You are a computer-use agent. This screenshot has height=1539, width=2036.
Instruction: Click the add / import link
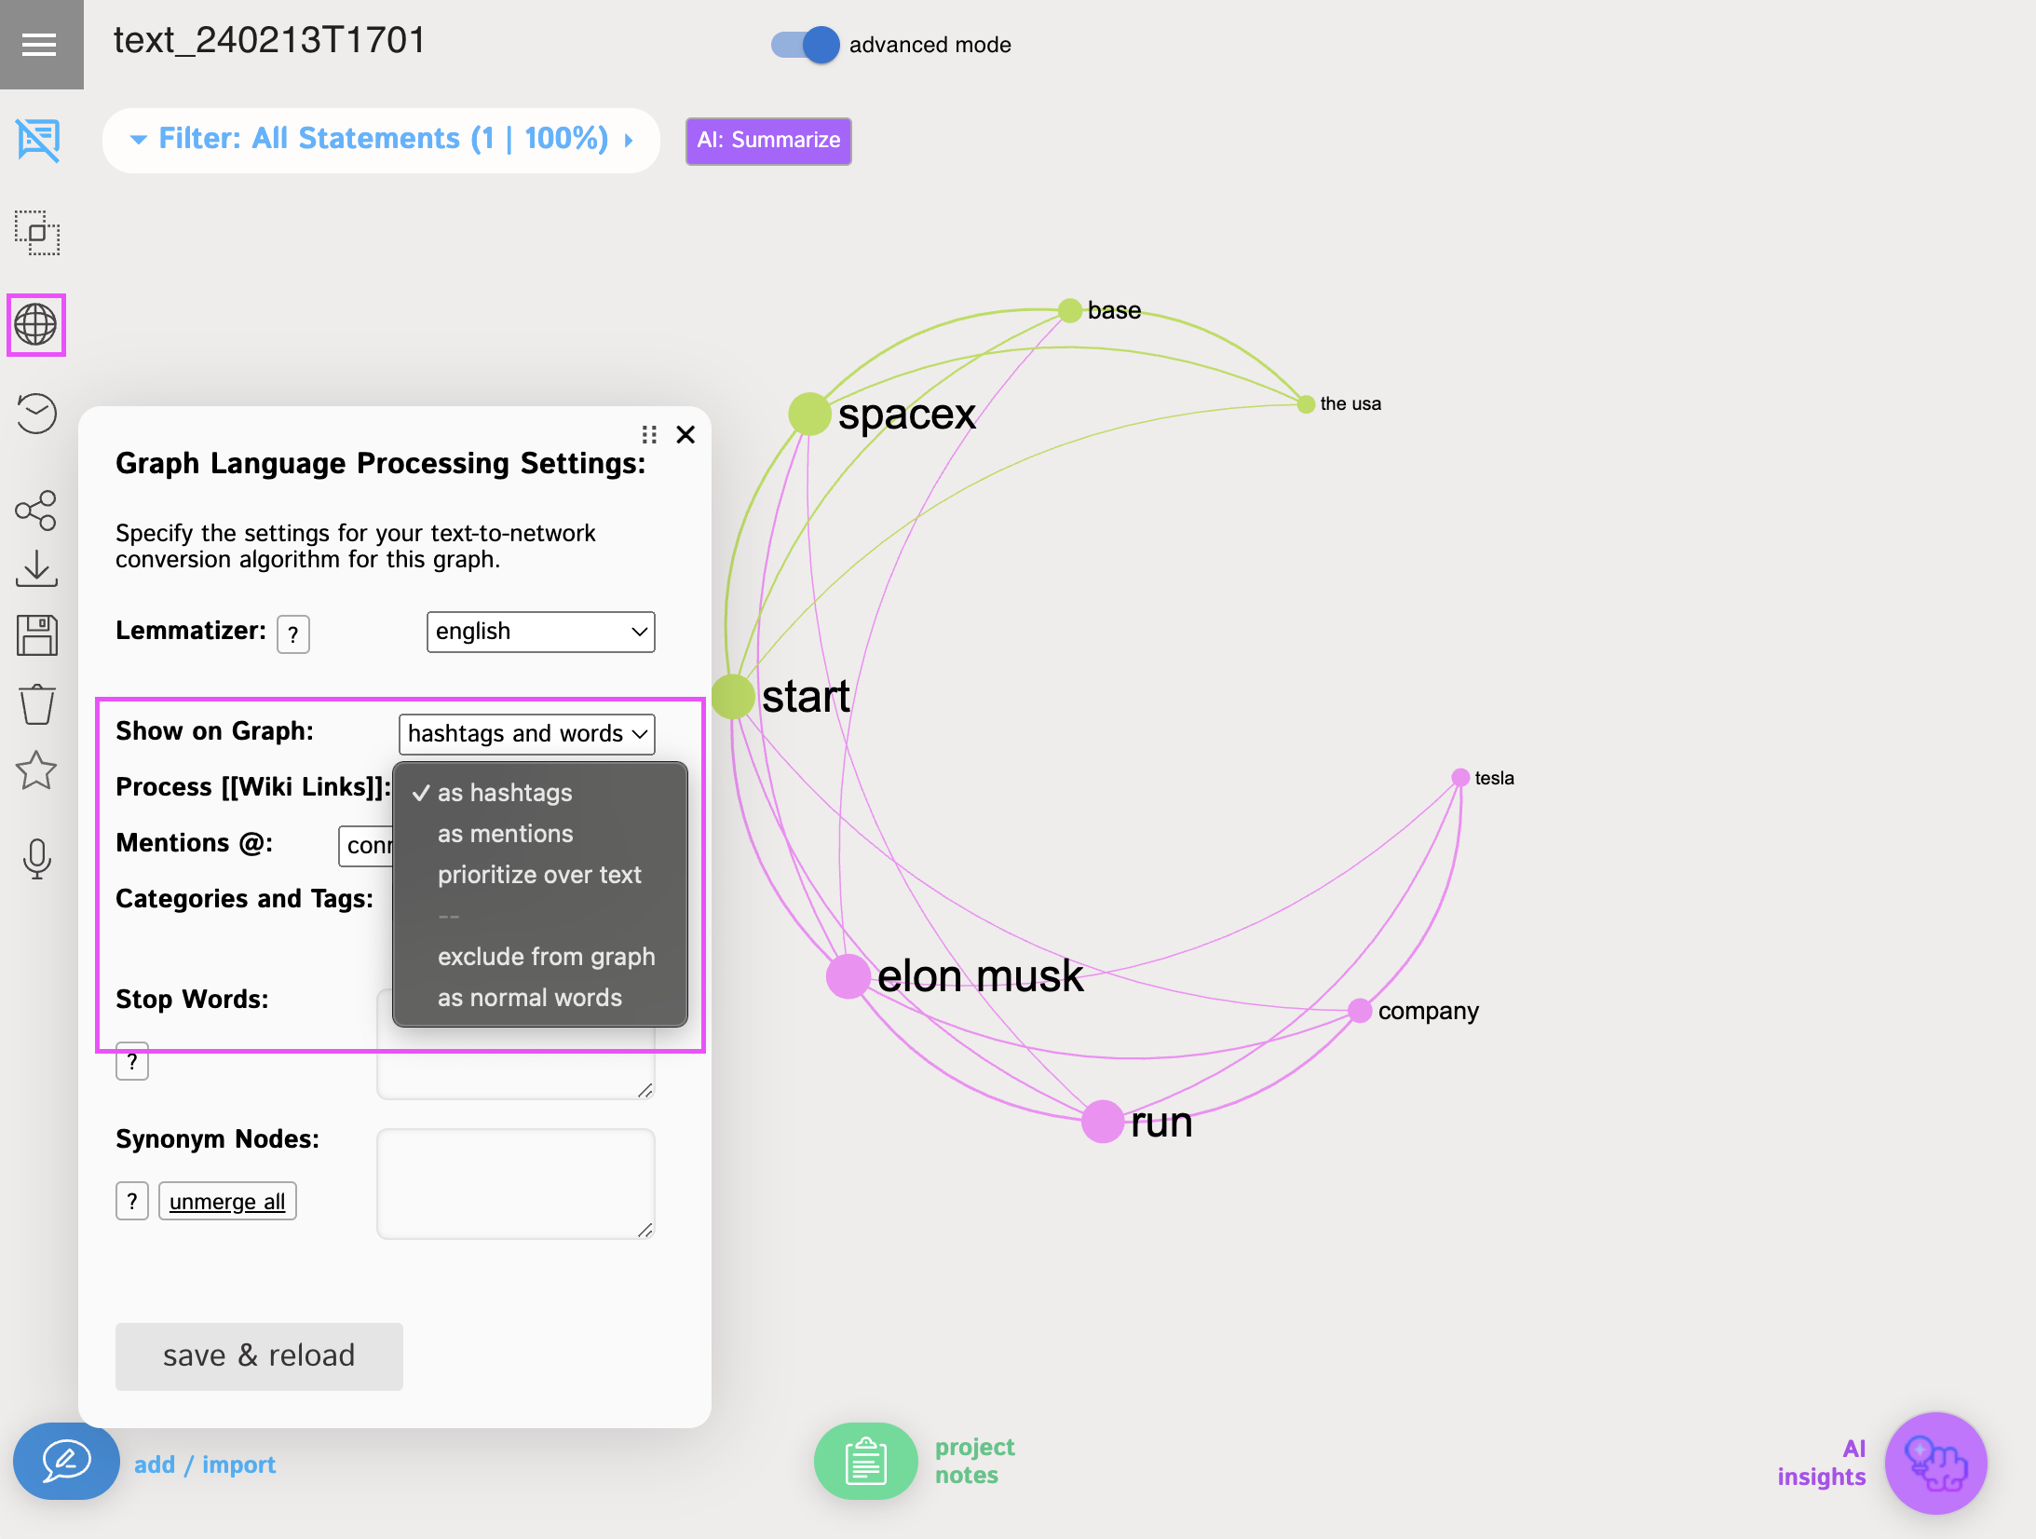tap(205, 1464)
